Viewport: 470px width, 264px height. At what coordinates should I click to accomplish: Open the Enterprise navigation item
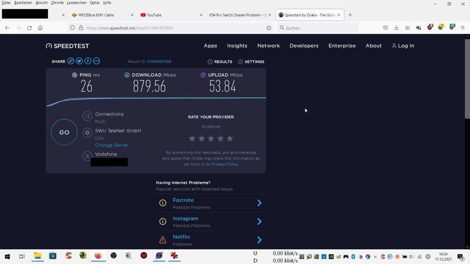pos(342,46)
